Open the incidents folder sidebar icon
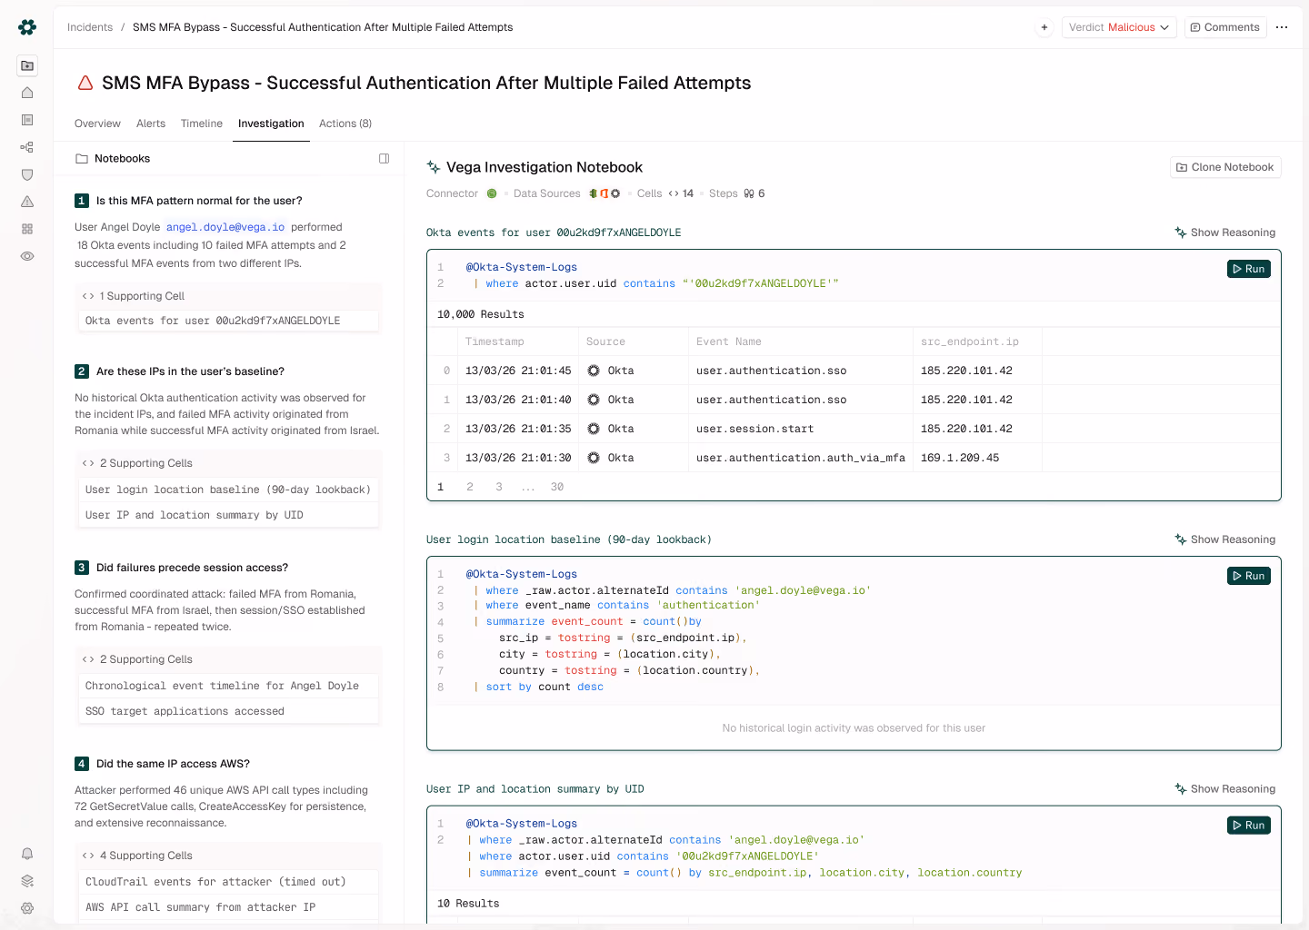 tap(27, 65)
